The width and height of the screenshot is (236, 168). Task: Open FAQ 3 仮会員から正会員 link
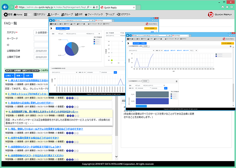tap(31, 103)
